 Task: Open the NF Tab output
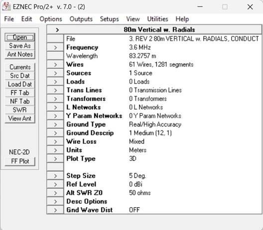[x=20, y=101]
